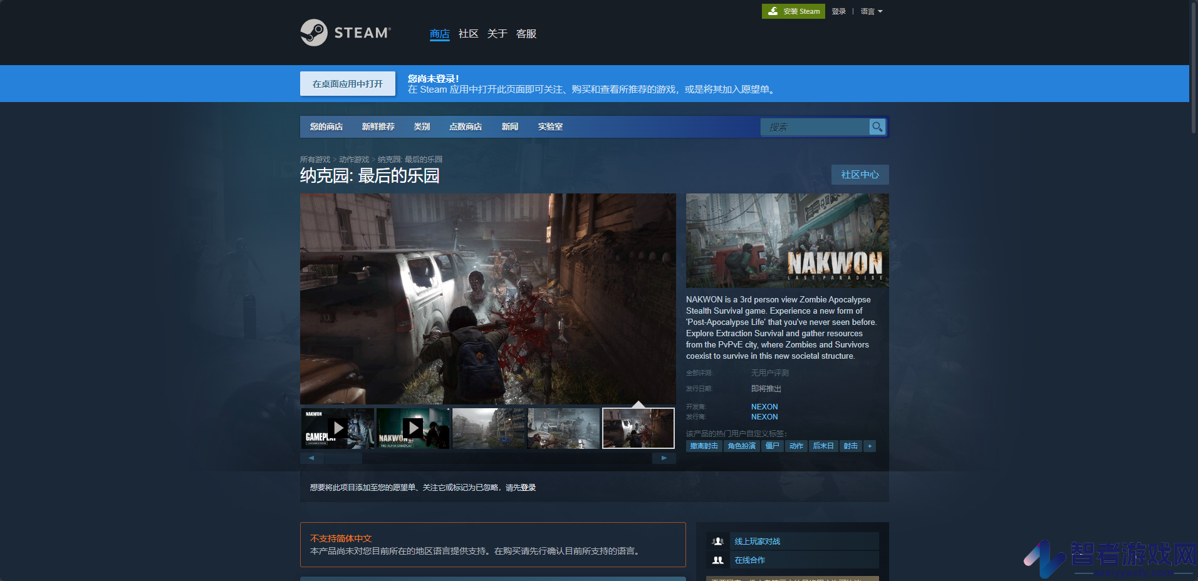
Task: Expand the 新鲜推荐 menu
Action: [x=378, y=126]
